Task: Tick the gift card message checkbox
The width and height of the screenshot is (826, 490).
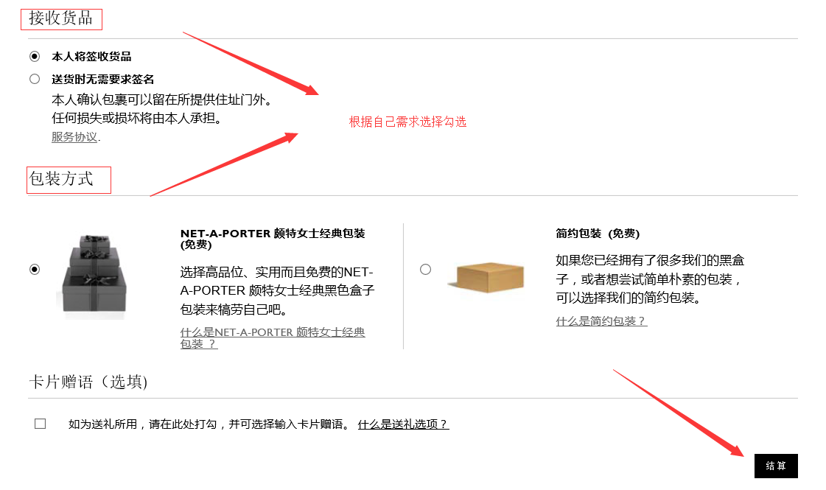Action: (40, 424)
